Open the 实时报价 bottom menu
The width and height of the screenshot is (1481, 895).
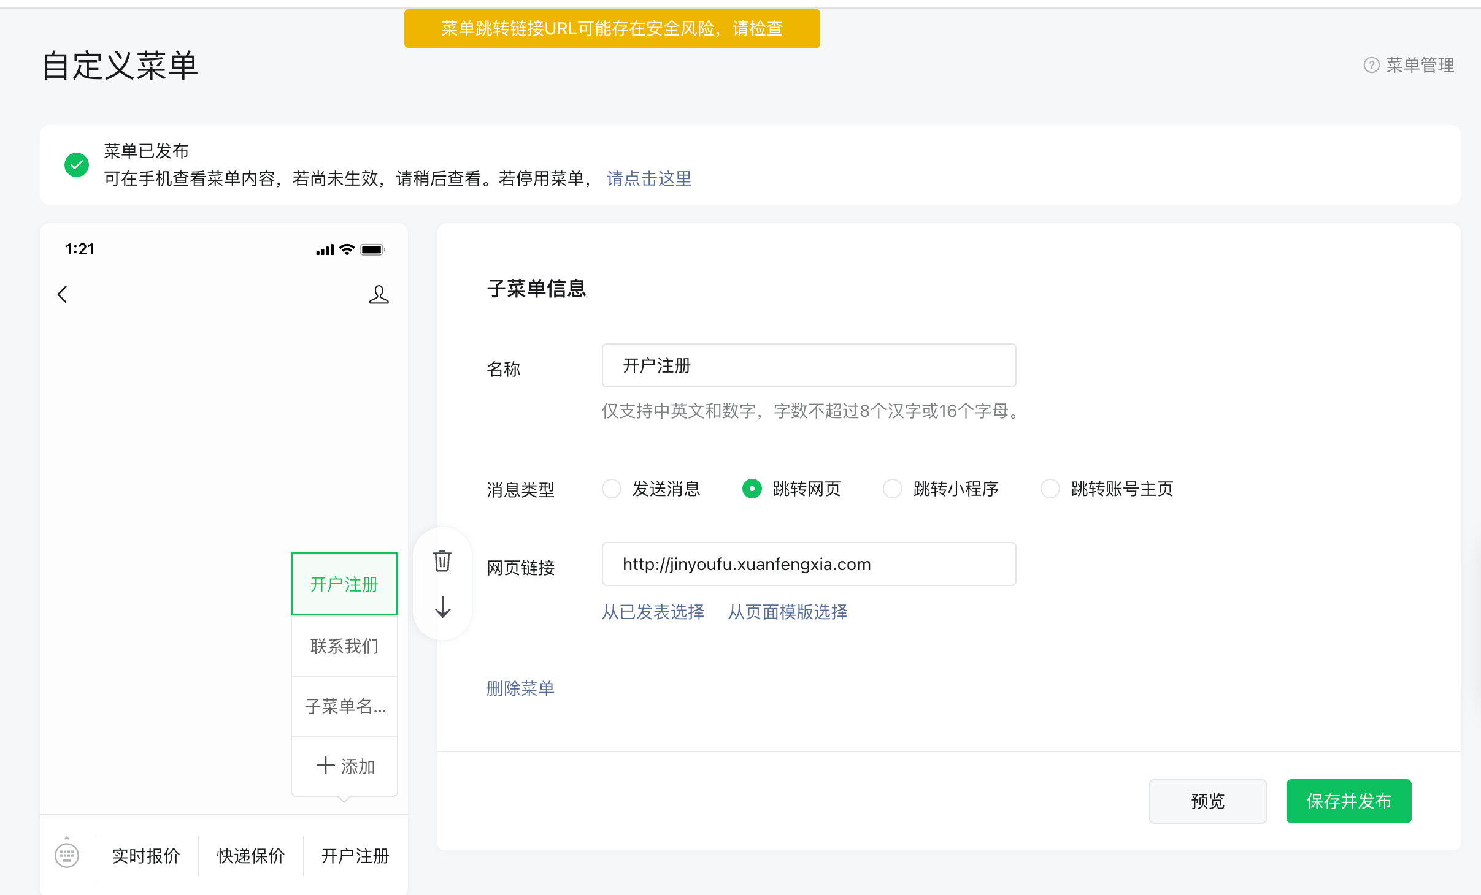click(x=146, y=855)
